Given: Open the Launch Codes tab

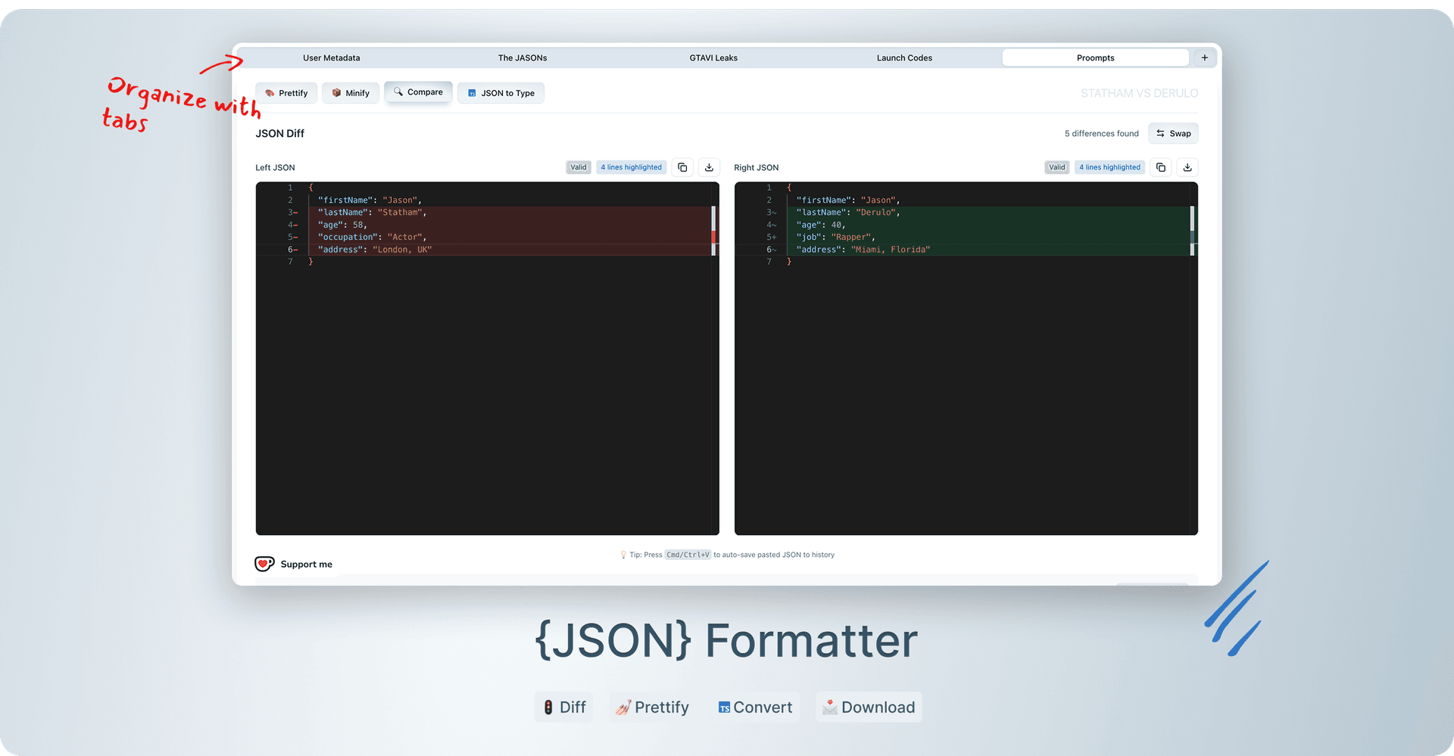Looking at the screenshot, I should click(904, 58).
